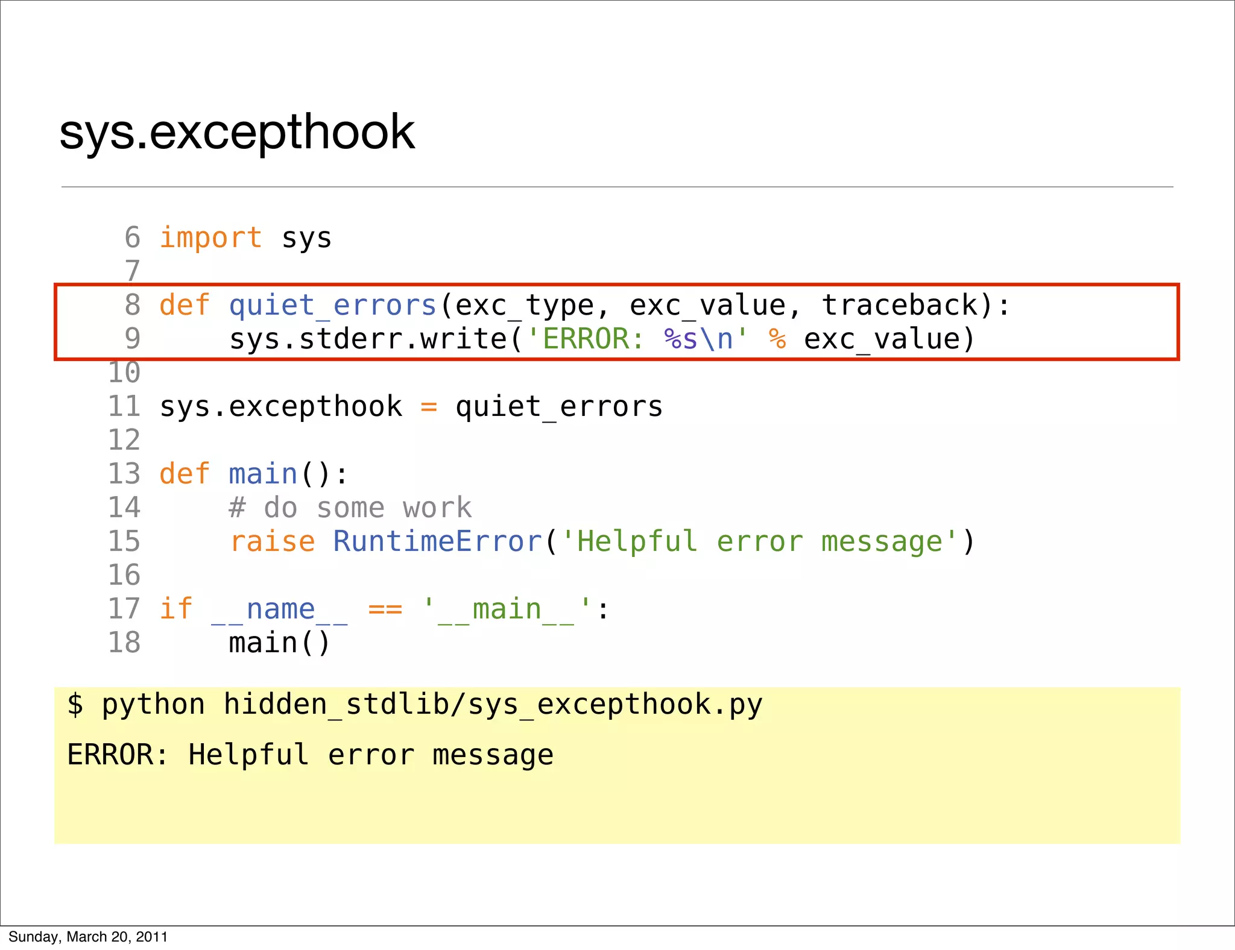
Task: Click the slide title 'sys.excepthook'
Action: click(237, 133)
